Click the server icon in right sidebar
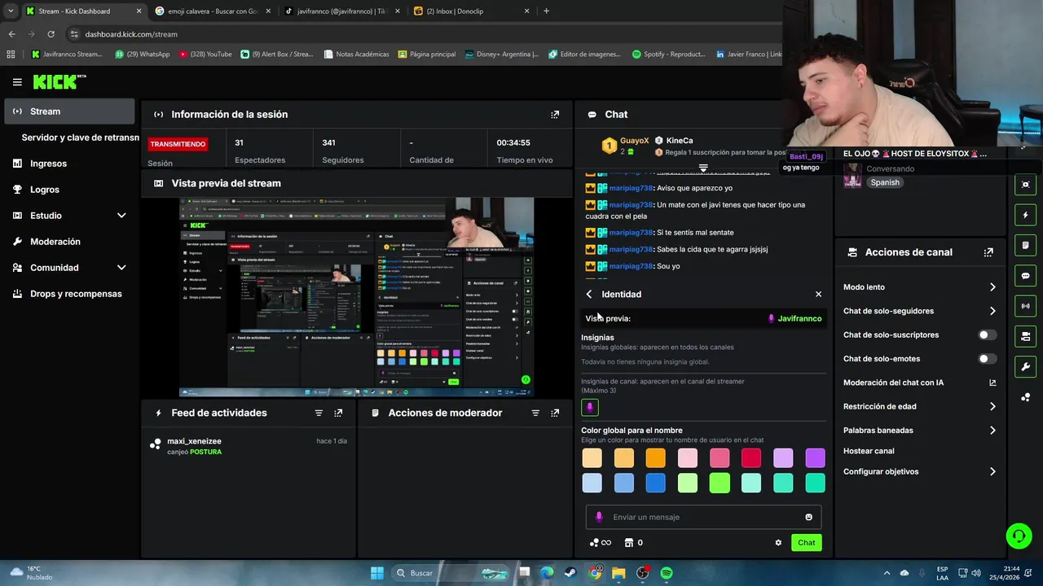Viewport: 1043px width, 586px height. point(1025,336)
